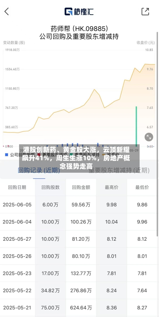Click the 6.00万 shares cell

pyautogui.click(x=50, y=205)
